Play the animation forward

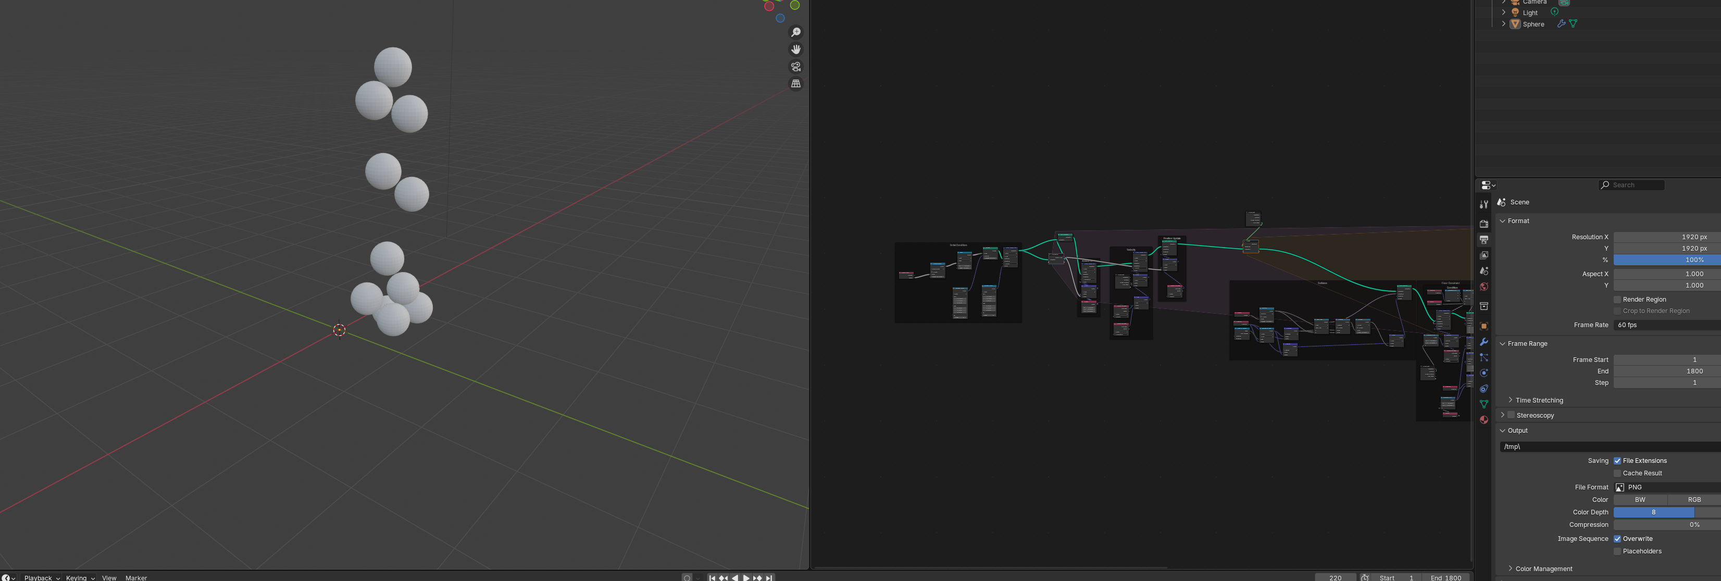point(746,578)
